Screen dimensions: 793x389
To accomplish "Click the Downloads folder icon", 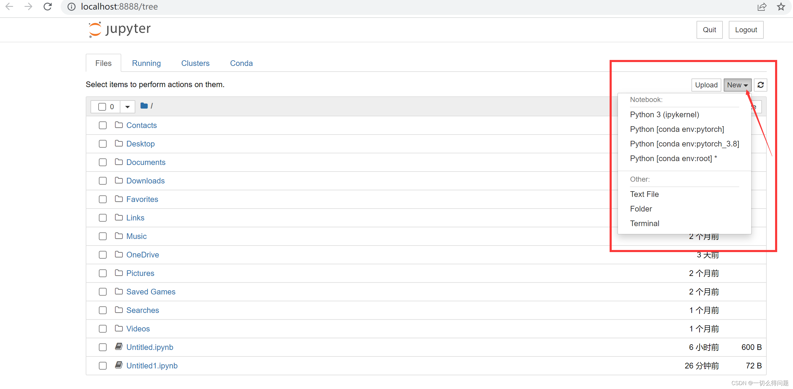I will point(119,180).
